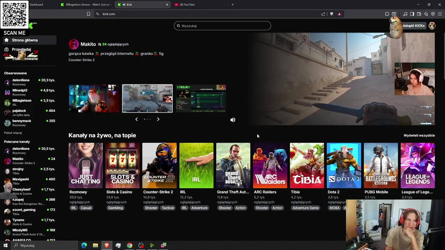Open Brave Shields lion icon
The height and width of the screenshot is (250, 445).
click(x=331, y=14)
